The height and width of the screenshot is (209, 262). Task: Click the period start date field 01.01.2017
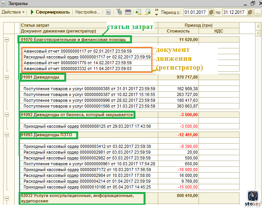196,12
